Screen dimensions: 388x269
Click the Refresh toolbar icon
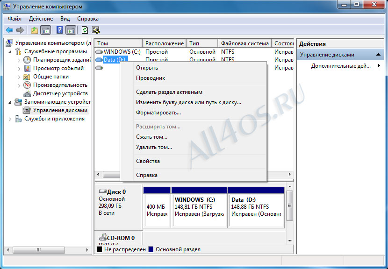tap(85, 30)
